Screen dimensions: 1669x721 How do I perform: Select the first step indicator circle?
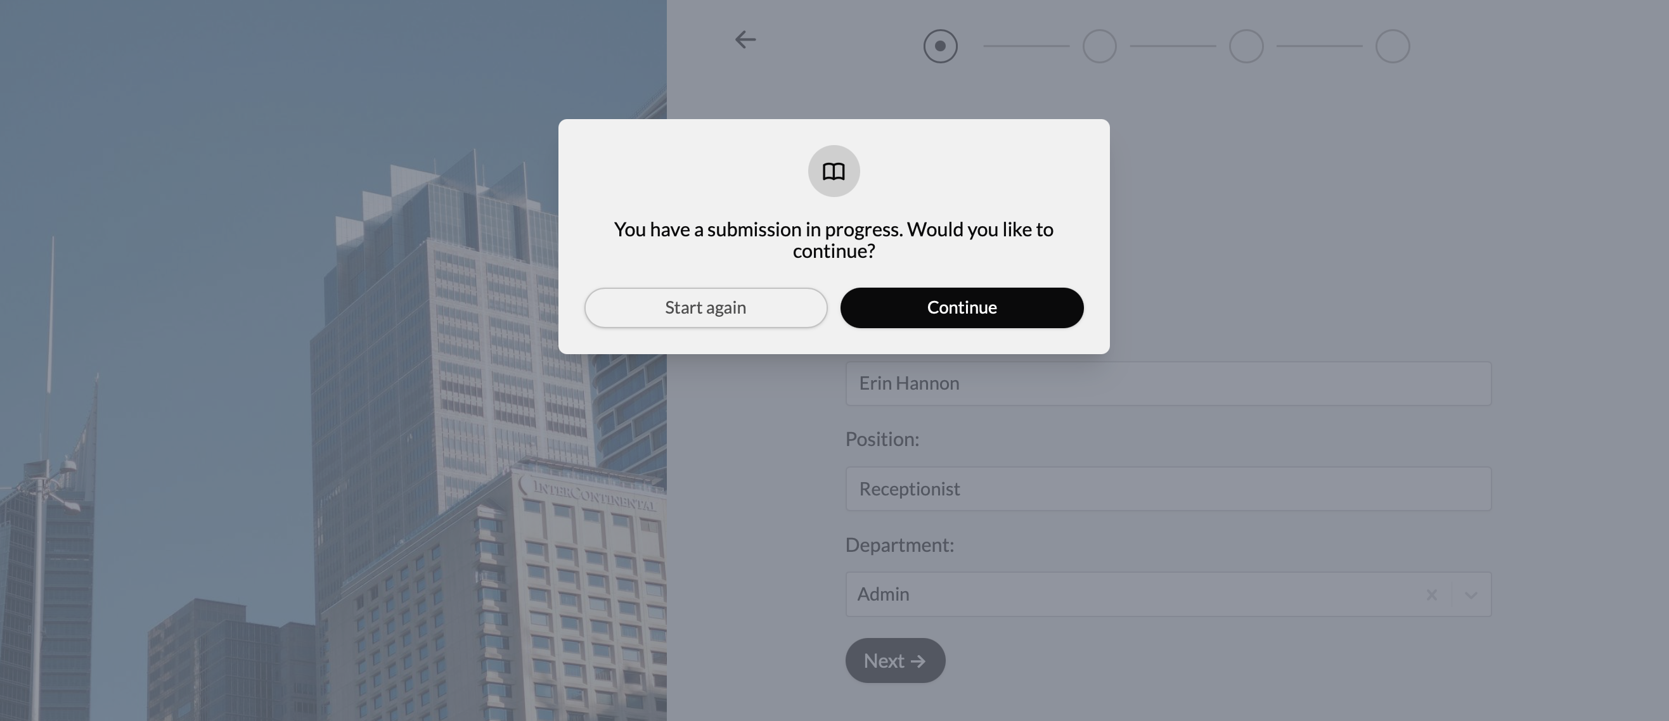pos(940,46)
